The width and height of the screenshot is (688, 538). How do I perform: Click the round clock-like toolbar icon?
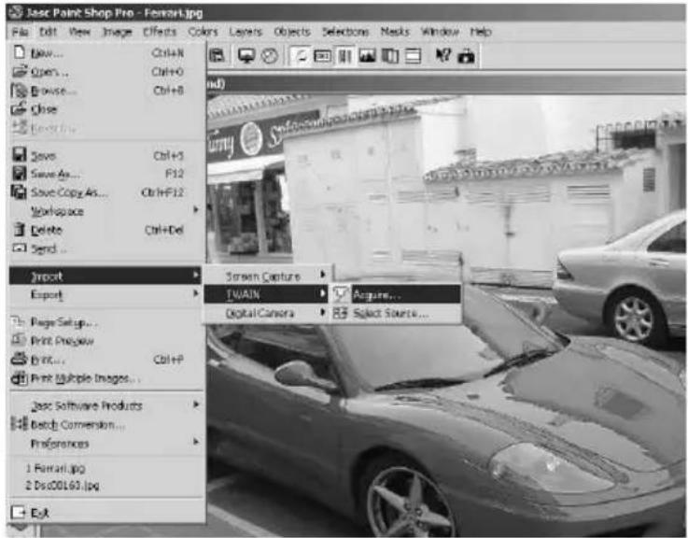[270, 56]
